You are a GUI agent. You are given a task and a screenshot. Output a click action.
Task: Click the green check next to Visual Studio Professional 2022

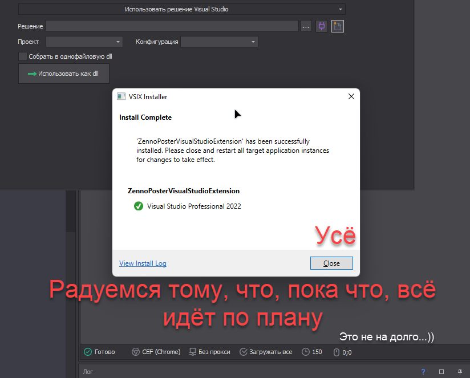coord(139,206)
